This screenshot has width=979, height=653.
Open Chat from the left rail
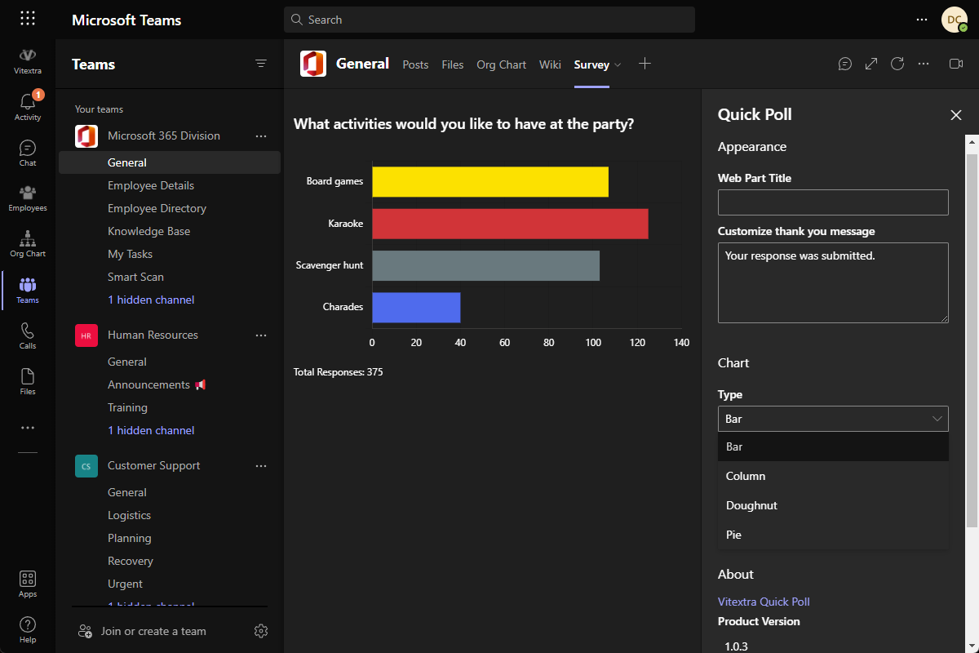tap(28, 153)
